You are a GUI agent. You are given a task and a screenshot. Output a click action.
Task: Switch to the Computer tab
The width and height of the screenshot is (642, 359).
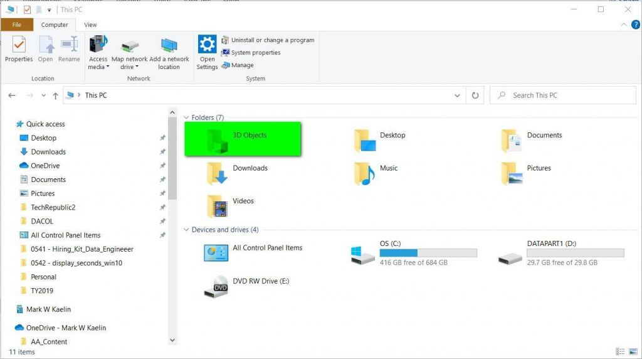55,25
